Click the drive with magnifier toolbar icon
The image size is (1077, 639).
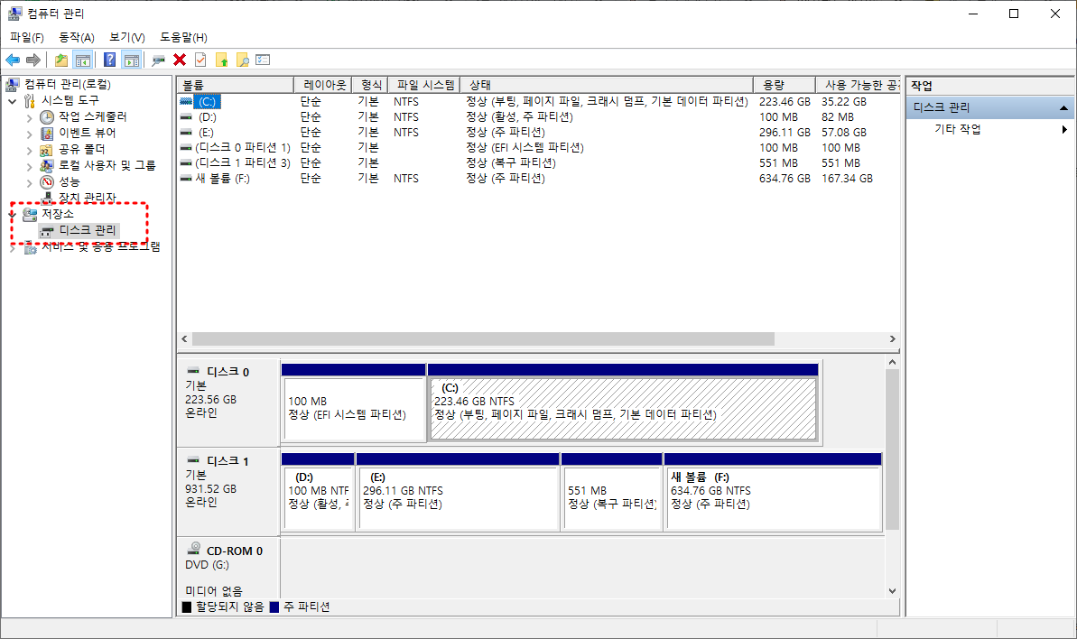point(158,60)
